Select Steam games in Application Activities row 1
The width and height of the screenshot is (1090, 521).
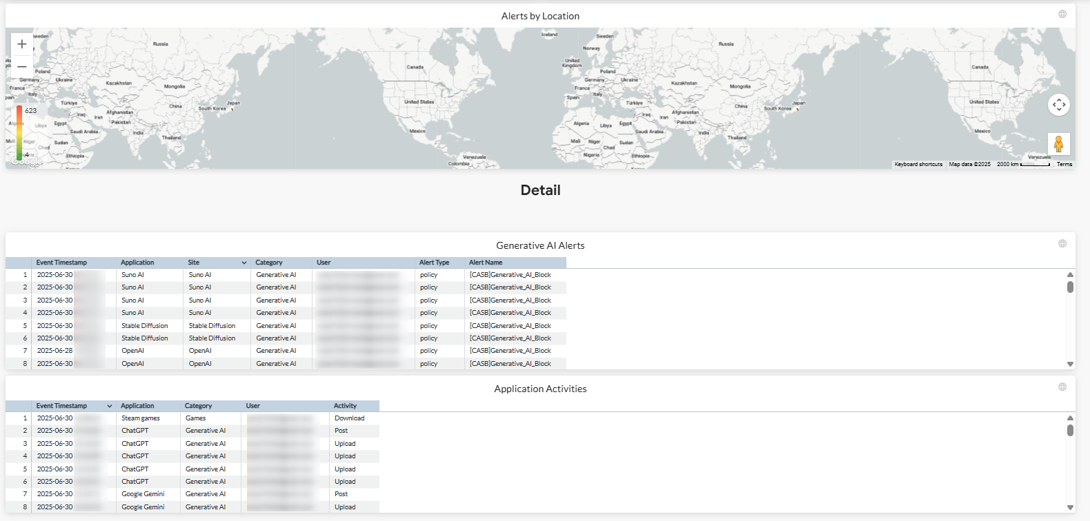click(x=141, y=418)
